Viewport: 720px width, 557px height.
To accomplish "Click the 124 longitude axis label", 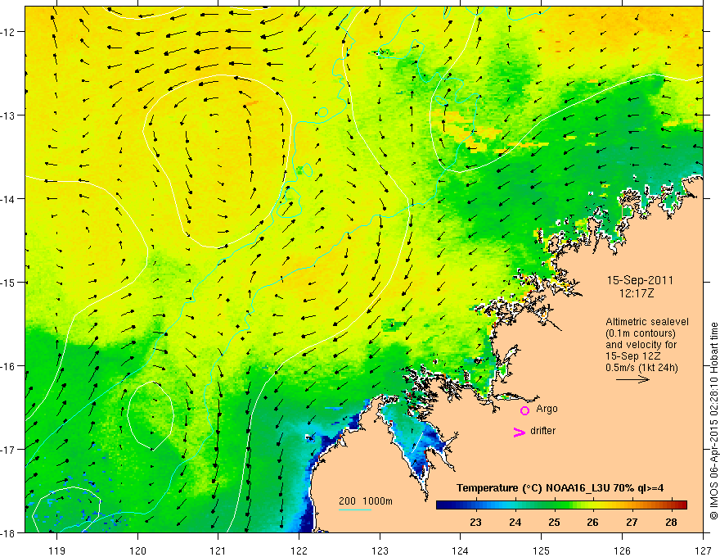I will [x=461, y=550].
